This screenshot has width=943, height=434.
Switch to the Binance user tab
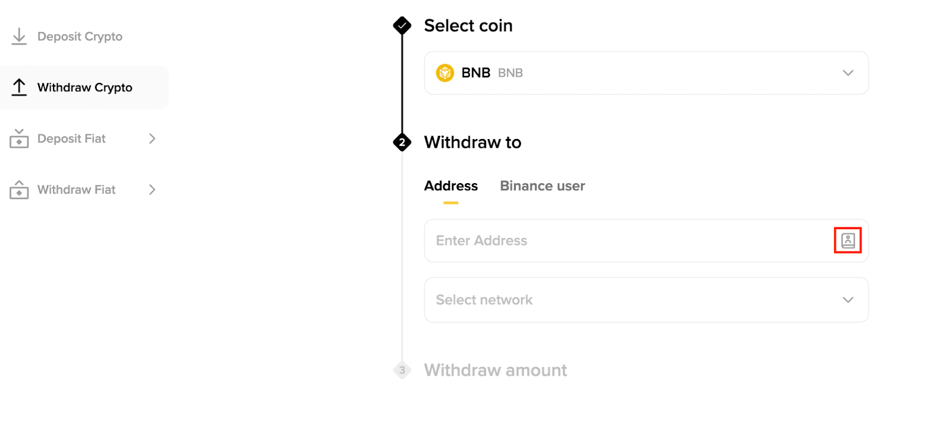point(542,186)
